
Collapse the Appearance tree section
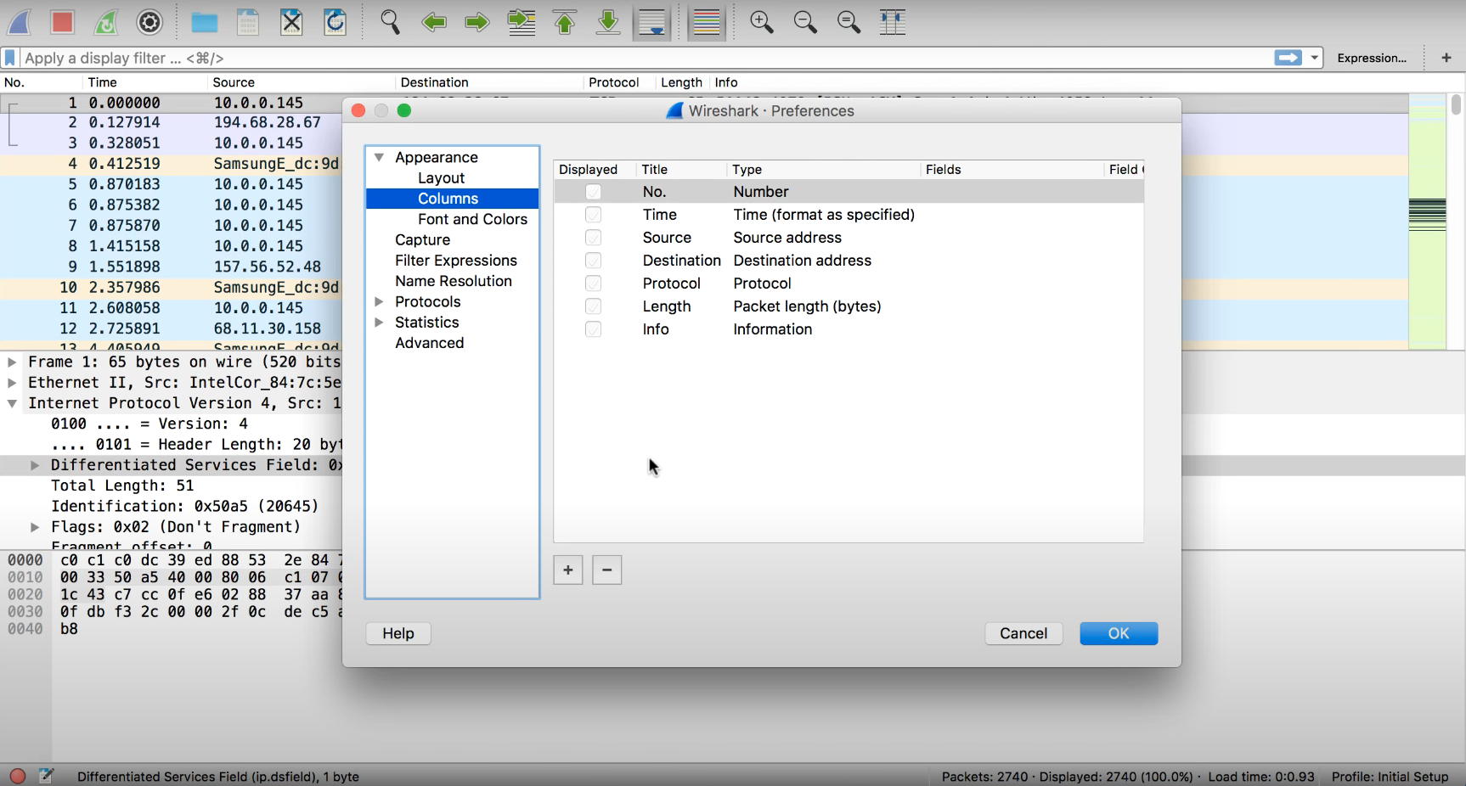pyautogui.click(x=379, y=157)
